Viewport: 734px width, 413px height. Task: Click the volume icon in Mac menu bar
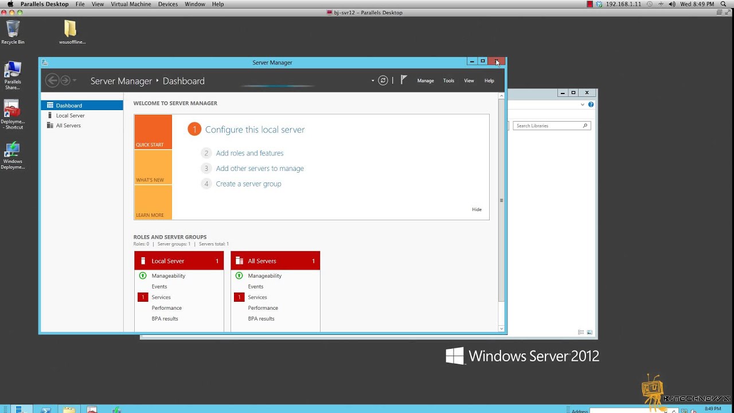click(x=673, y=4)
